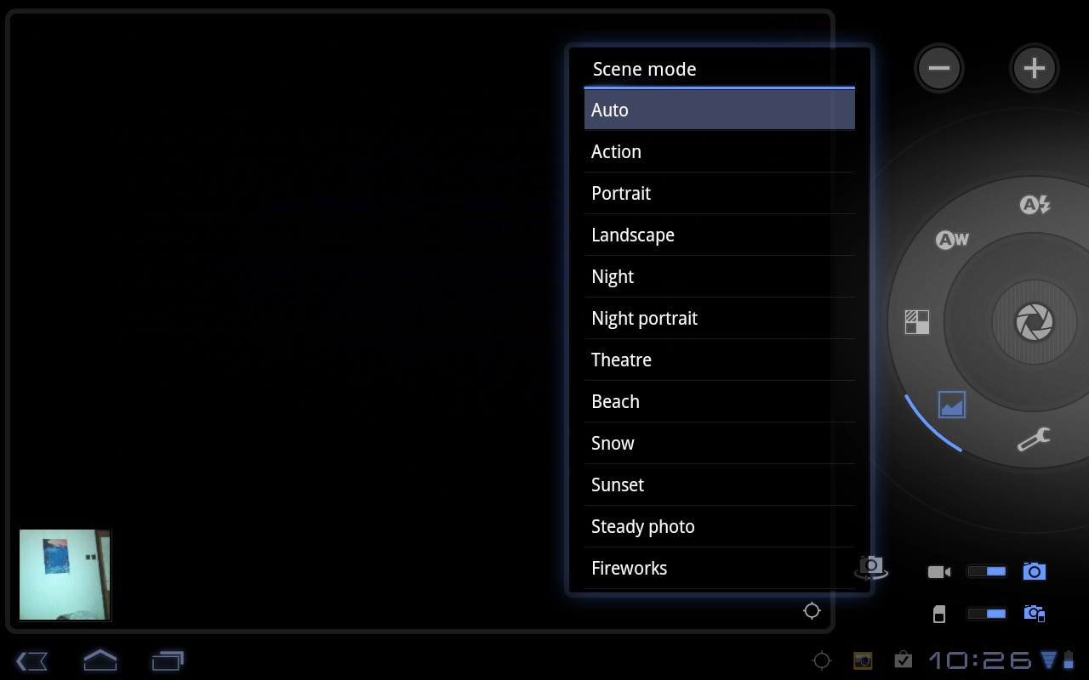The height and width of the screenshot is (680, 1089).
Task: Open the last captured photo thumbnail
Action: (65, 575)
